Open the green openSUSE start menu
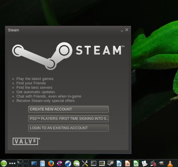The width and height of the screenshot is (178, 167). 4,163
